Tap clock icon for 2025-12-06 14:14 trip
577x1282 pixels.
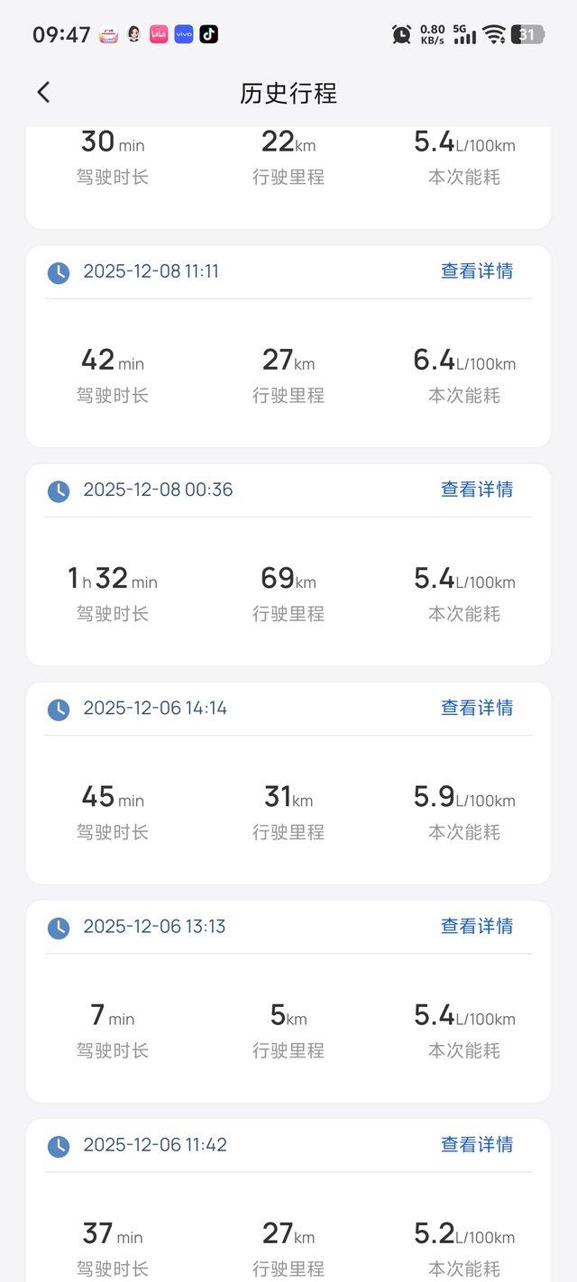[x=59, y=709]
